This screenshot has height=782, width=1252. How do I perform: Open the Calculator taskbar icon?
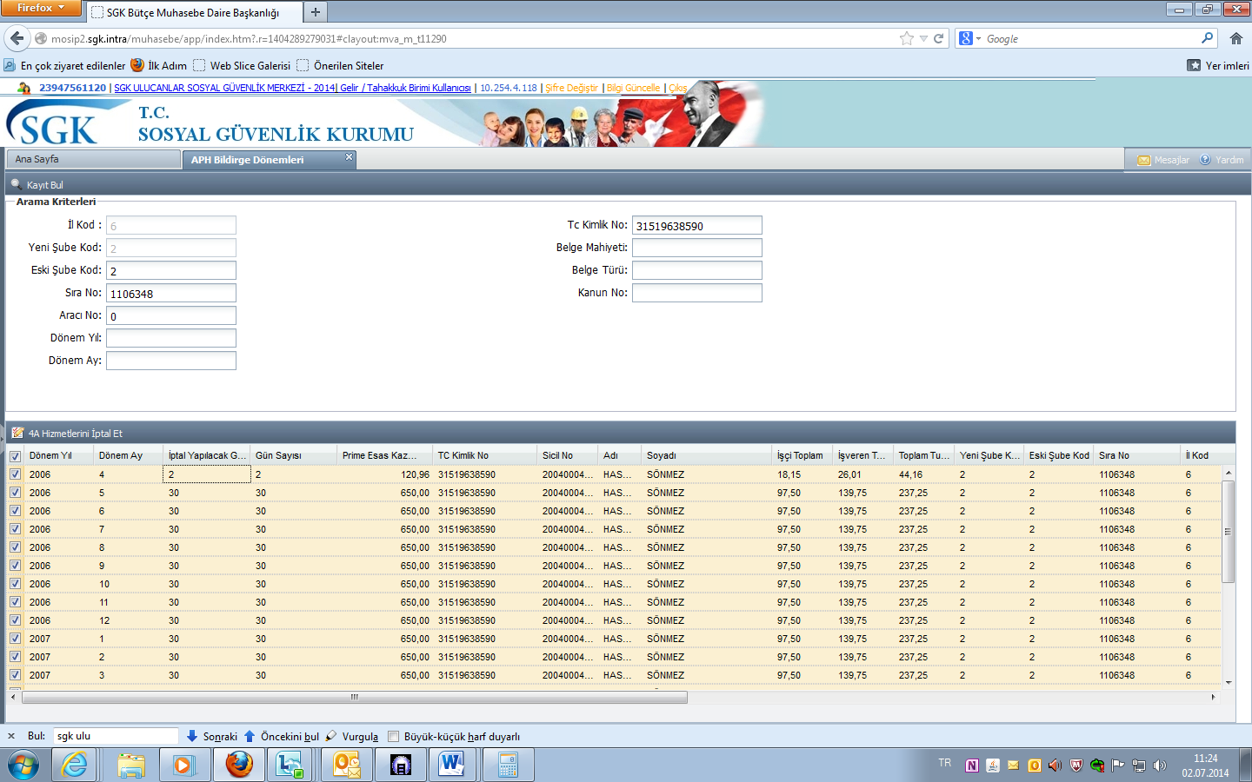tap(507, 765)
